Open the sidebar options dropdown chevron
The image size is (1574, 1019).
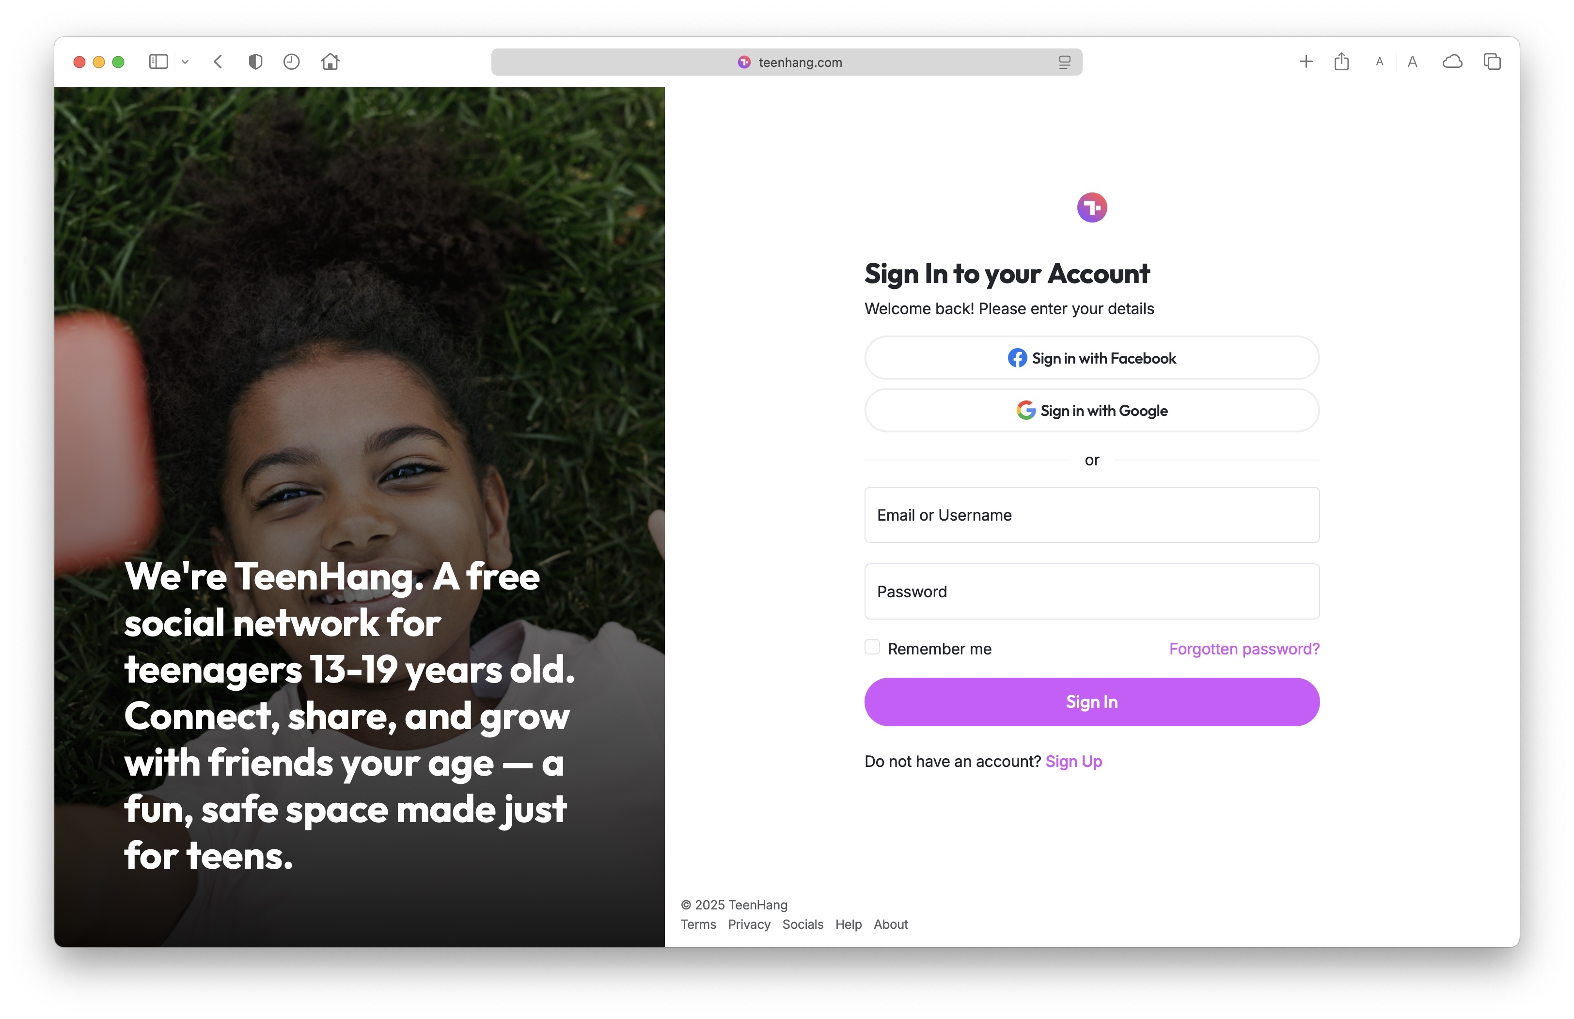coord(185,62)
